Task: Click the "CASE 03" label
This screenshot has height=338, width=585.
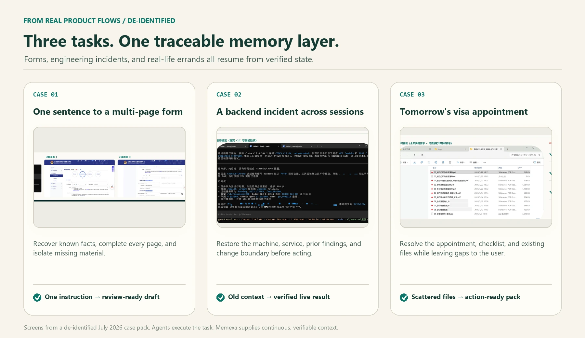Action: [x=412, y=95]
